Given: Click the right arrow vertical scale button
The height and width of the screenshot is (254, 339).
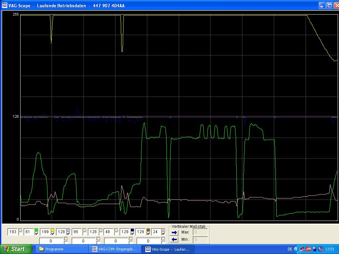Looking at the screenshot, I should click(x=174, y=233).
